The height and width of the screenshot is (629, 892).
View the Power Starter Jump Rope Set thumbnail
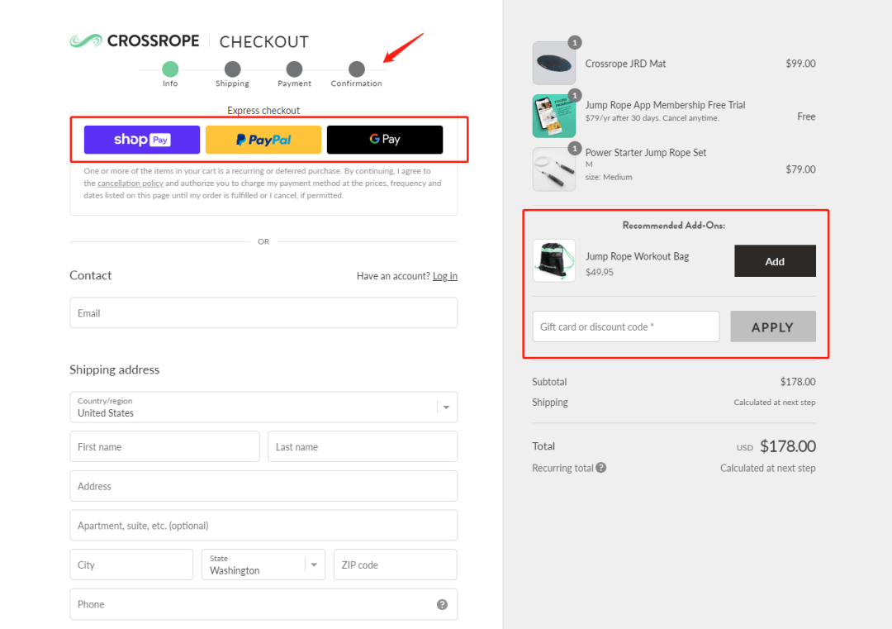(x=553, y=169)
